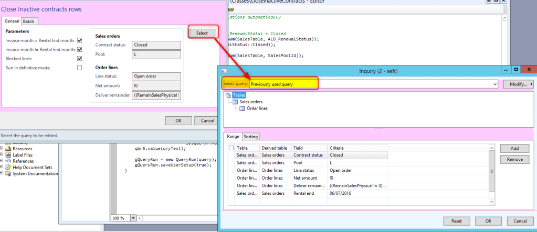Viewport: 537px width, 232px height.
Task: Select the Sales orders table icon
Action: point(235,102)
